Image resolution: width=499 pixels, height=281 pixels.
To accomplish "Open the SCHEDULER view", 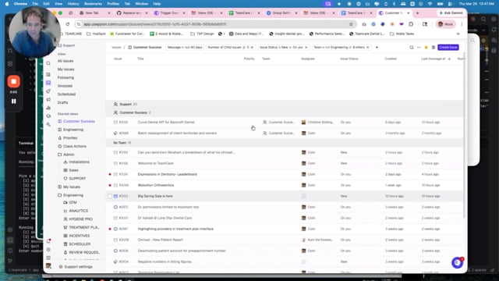I will pyautogui.click(x=80, y=244).
